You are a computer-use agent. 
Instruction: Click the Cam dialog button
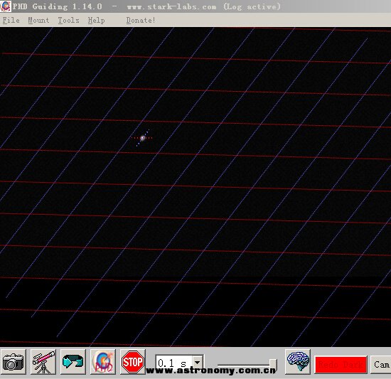click(x=381, y=365)
